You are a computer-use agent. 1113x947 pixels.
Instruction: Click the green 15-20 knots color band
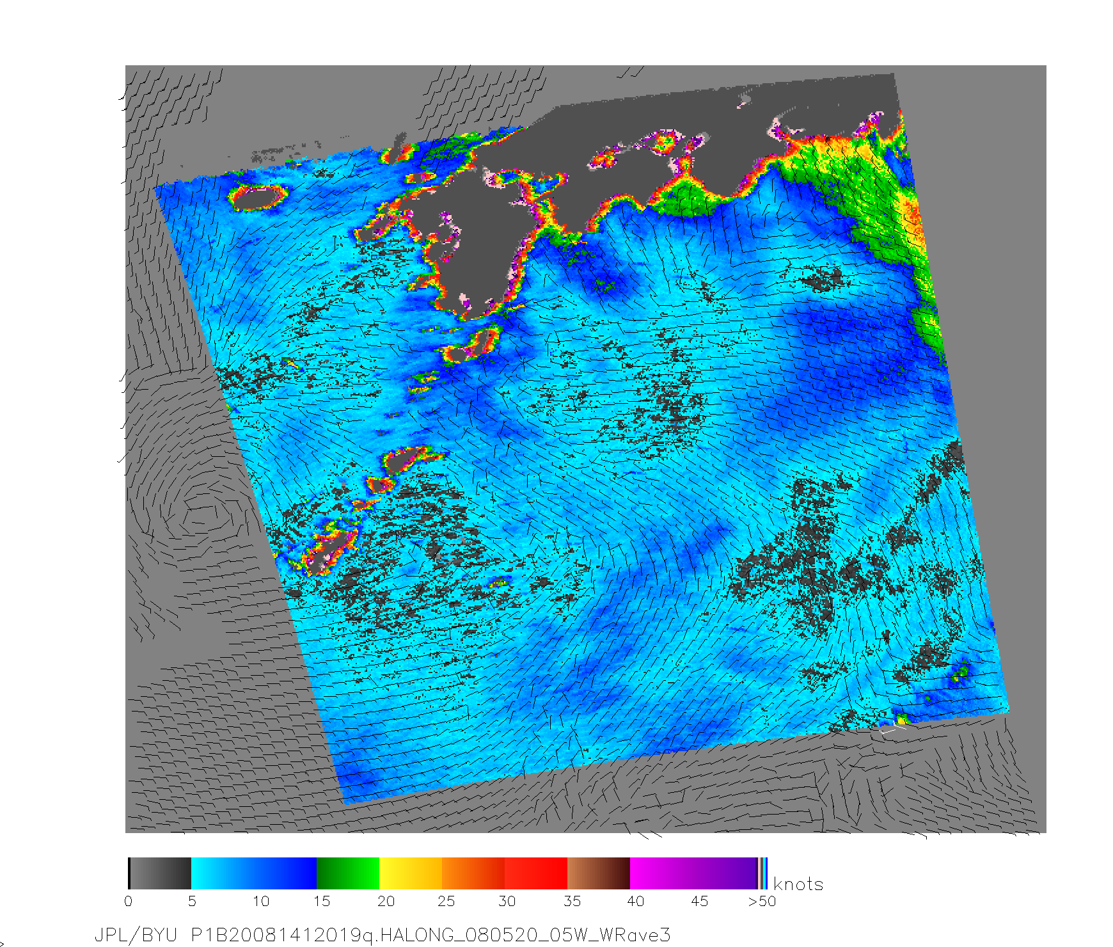348,873
